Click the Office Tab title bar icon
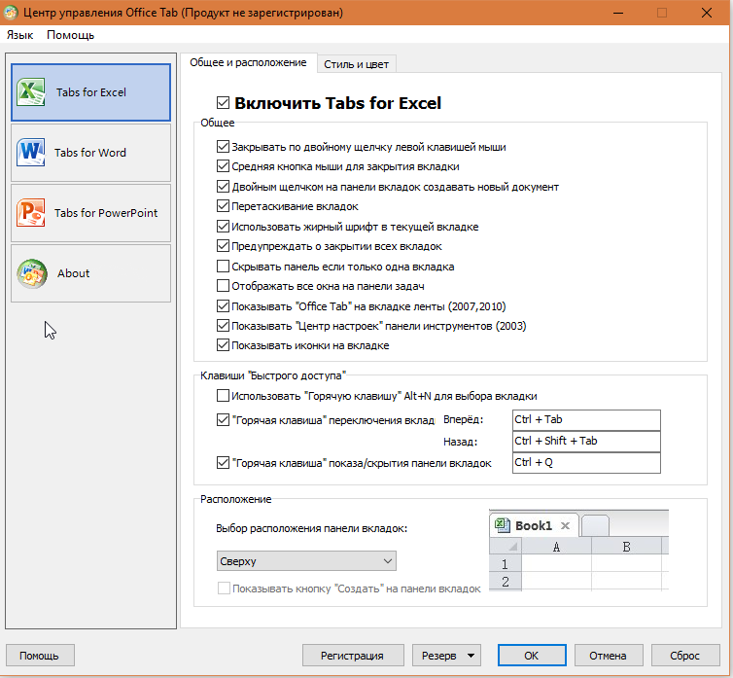This screenshot has width=733, height=678. coord(11,13)
